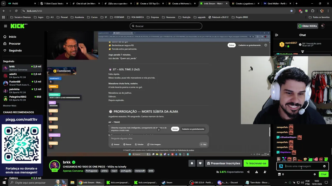
Task: Select the adolfz followed channel
Action: 22,75
